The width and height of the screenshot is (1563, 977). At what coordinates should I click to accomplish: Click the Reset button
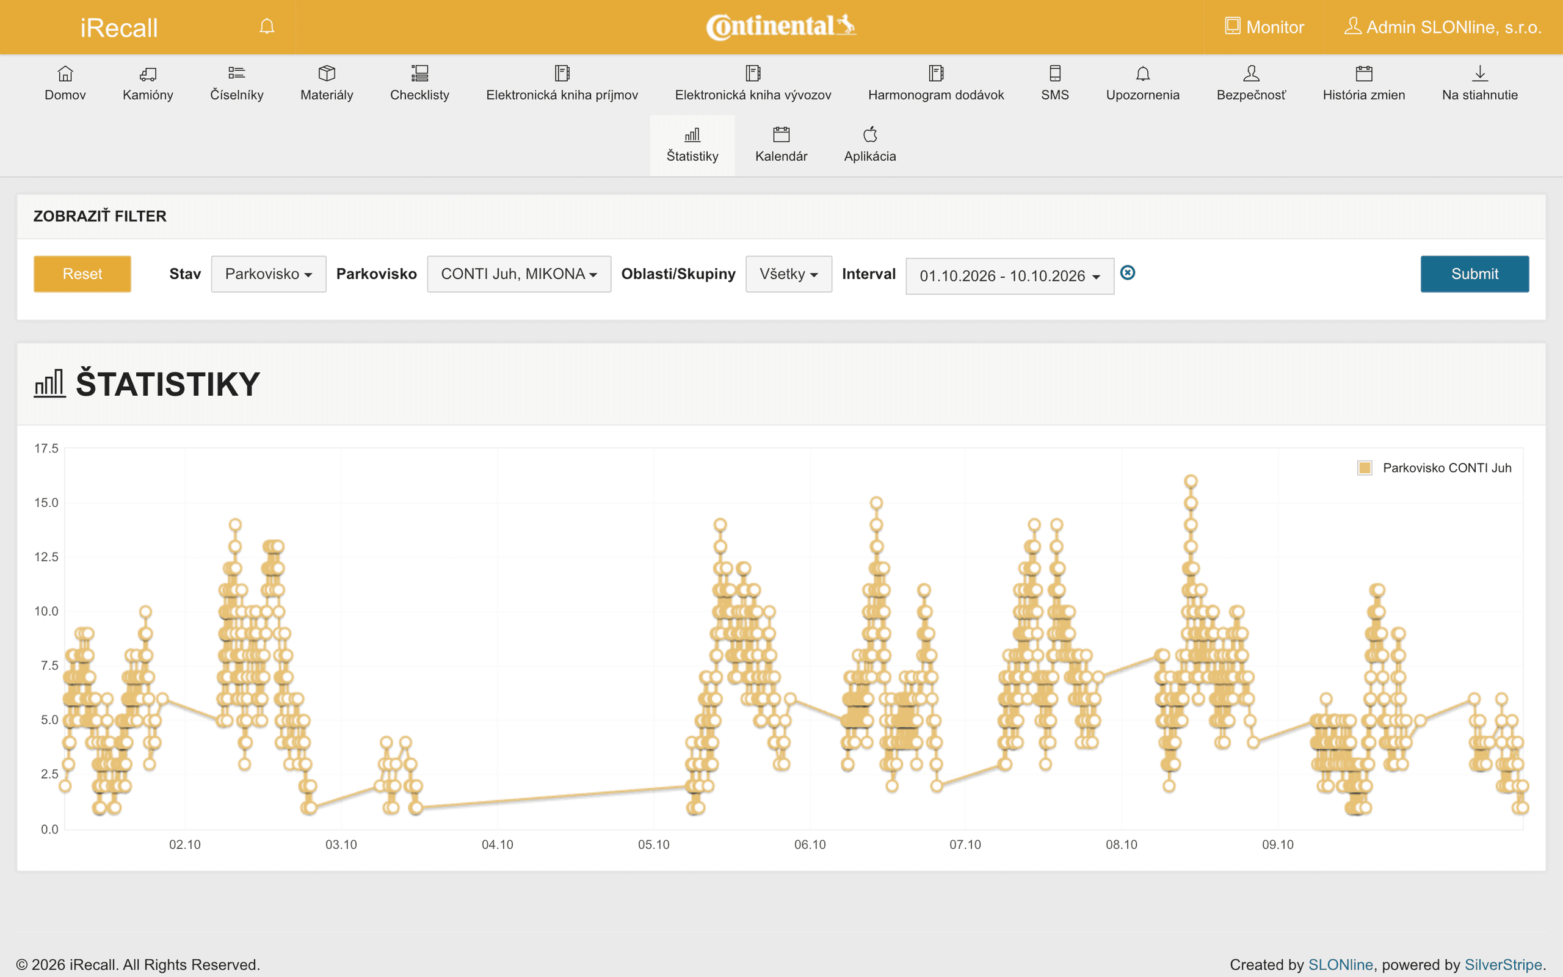[x=82, y=274]
